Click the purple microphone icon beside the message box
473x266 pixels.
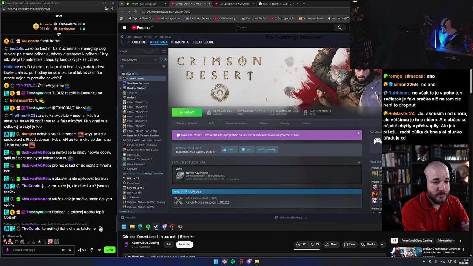[x=7, y=250]
